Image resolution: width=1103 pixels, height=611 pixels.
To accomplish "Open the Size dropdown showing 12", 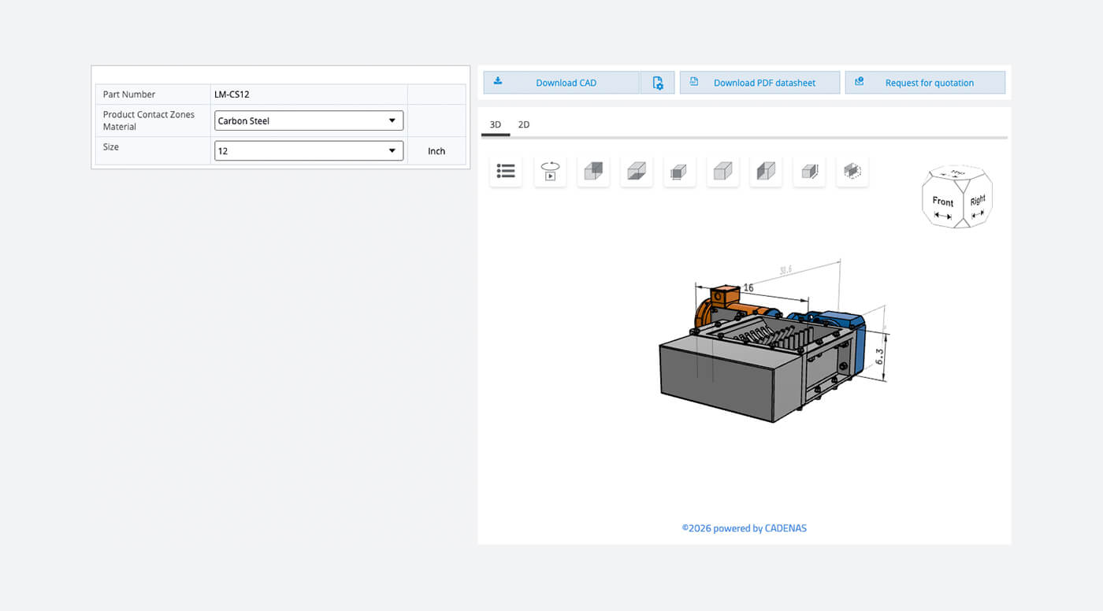I will (309, 150).
